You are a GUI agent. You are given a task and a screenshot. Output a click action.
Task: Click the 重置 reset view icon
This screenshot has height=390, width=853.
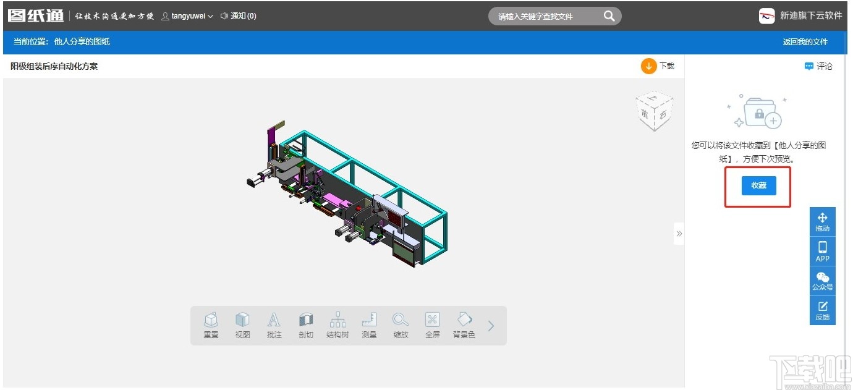click(x=211, y=325)
